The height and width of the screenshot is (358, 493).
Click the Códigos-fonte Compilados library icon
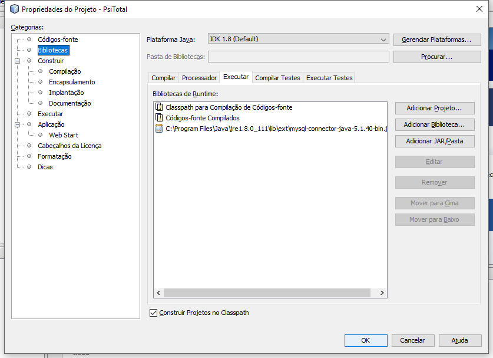(159, 118)
